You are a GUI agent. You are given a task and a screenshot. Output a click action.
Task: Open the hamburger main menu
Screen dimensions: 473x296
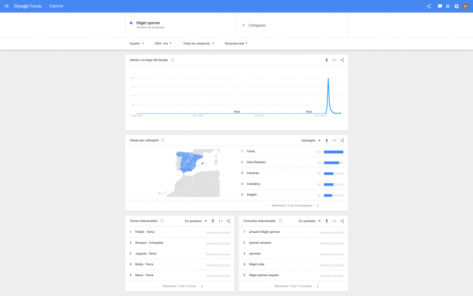[x=6, y=6]
